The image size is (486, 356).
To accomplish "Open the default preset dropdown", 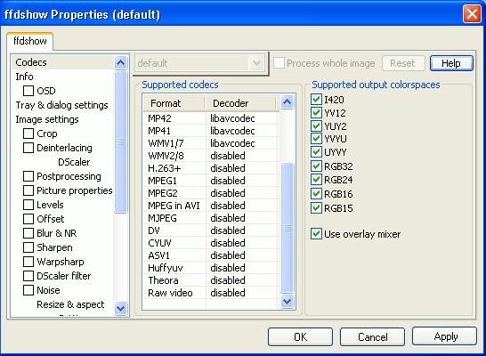I will pos(256,63).
